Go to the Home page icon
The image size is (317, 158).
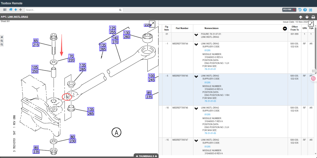[11, 10]
